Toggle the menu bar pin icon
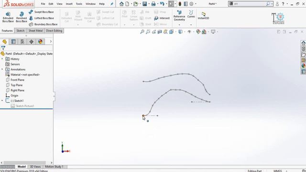Screen dimensions: 306x172 (x=112, y=4)
